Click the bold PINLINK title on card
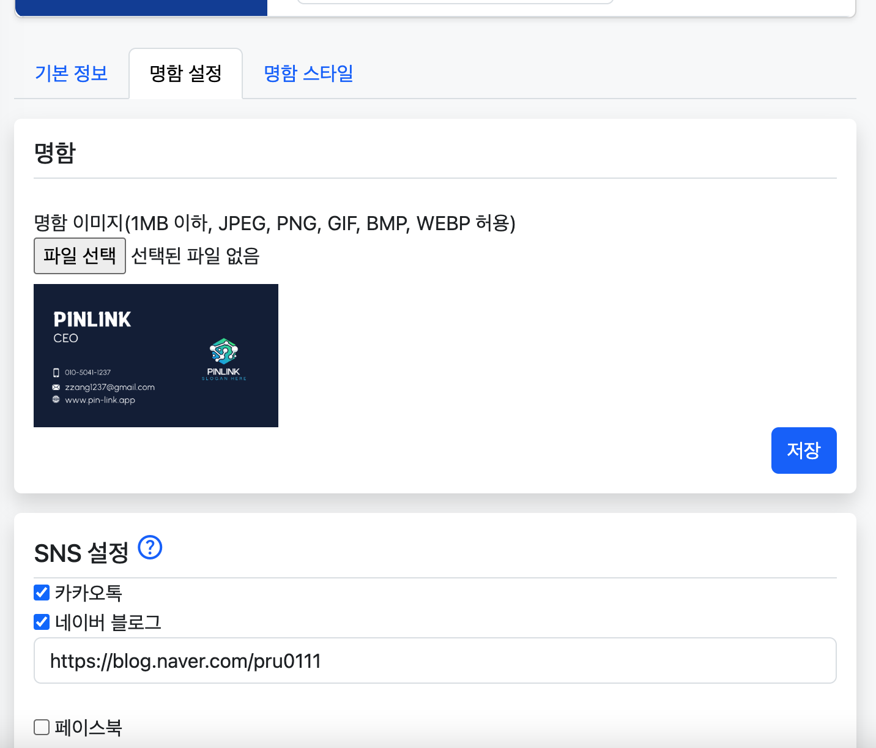Screen dimensions: 876x748 [x=92, y=320]
